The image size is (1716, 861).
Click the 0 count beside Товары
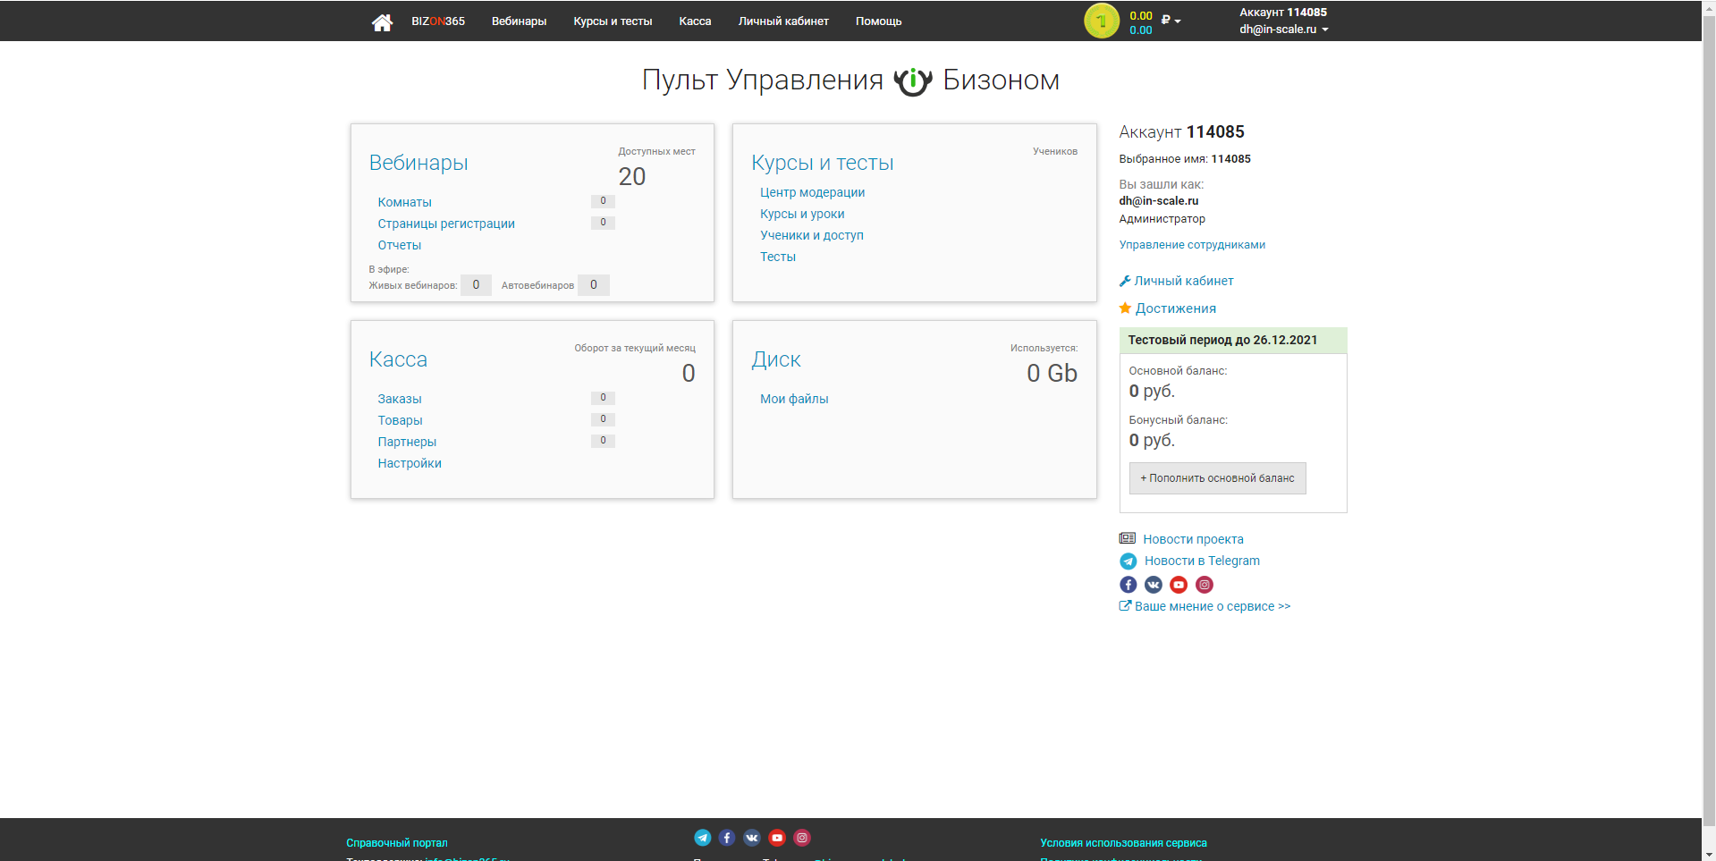[603, 419]
